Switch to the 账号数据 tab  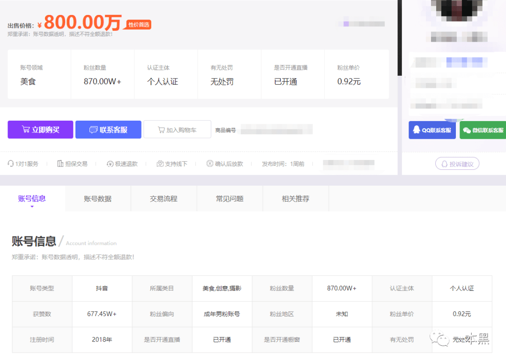point(97,199)
